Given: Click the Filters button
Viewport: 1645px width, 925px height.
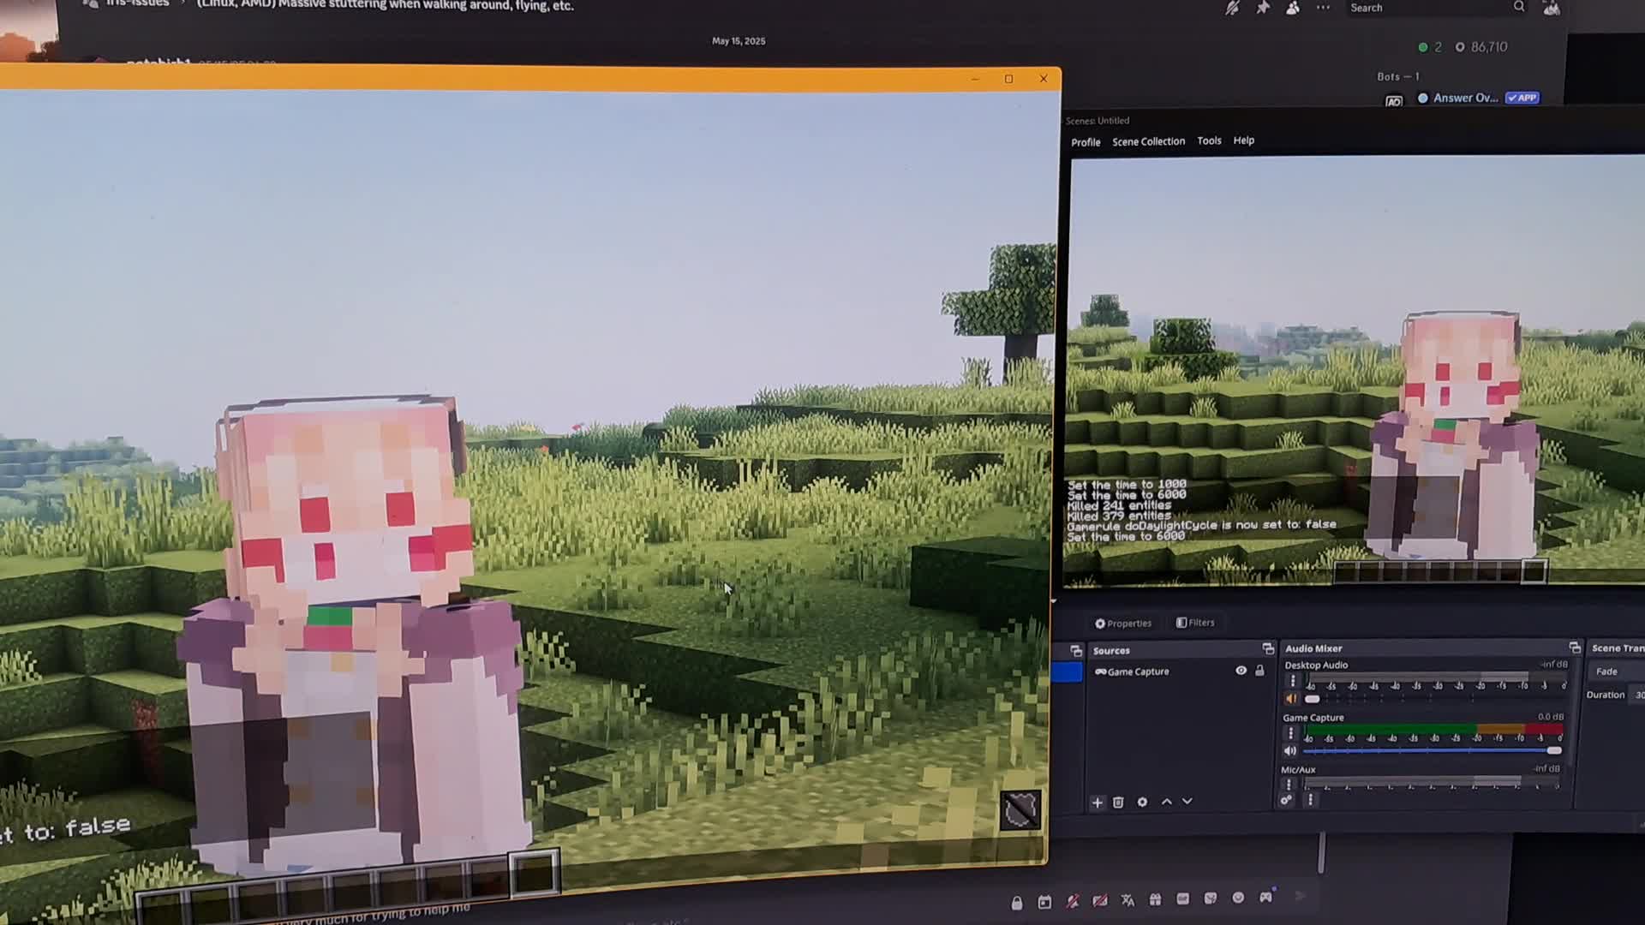Looking at the screenshot, I should coord(1195,623).
